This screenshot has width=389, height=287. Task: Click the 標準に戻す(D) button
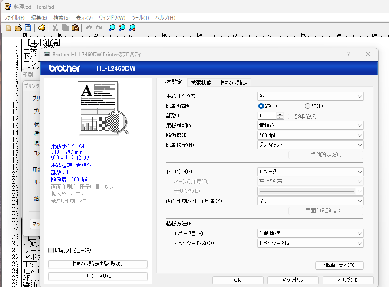[339, 265]
